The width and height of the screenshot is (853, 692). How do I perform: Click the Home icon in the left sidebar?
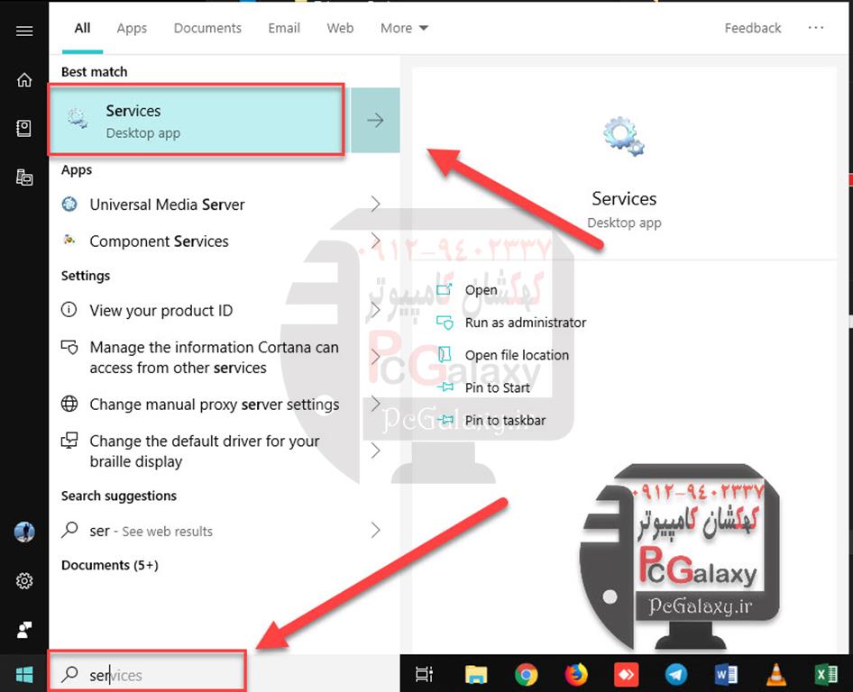tap(24, 80)
